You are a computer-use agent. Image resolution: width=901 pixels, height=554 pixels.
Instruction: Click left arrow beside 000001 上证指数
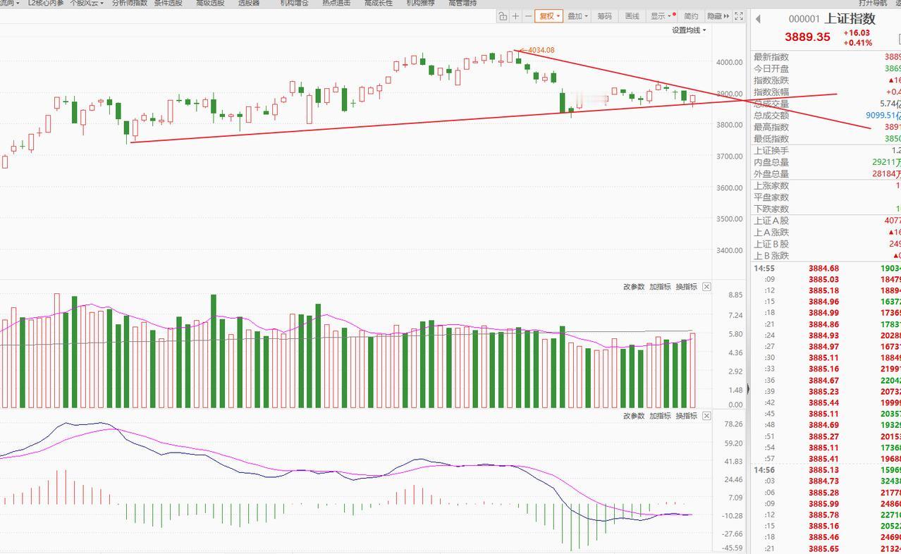point(758,19)
